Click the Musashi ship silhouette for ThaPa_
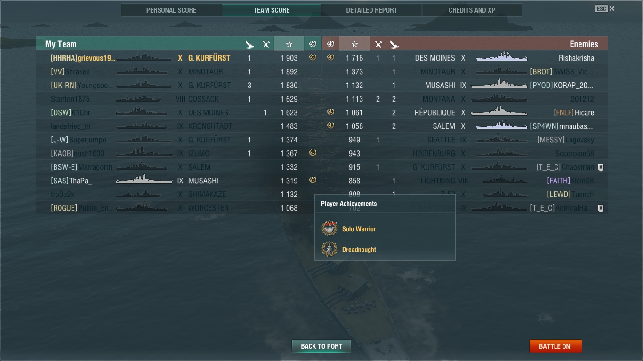This screenshot has width=643, height=361. tap(144, 180)
